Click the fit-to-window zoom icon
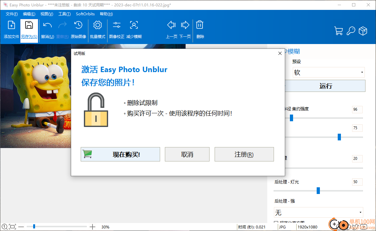 pyautogui.click(x=12, y=227)
